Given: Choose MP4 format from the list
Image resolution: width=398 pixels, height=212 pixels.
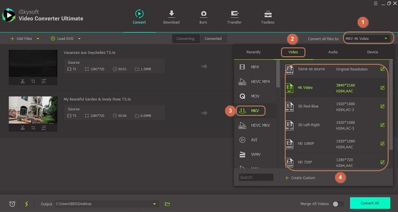Looking at the screenshot, I should (x=255, y=67).
